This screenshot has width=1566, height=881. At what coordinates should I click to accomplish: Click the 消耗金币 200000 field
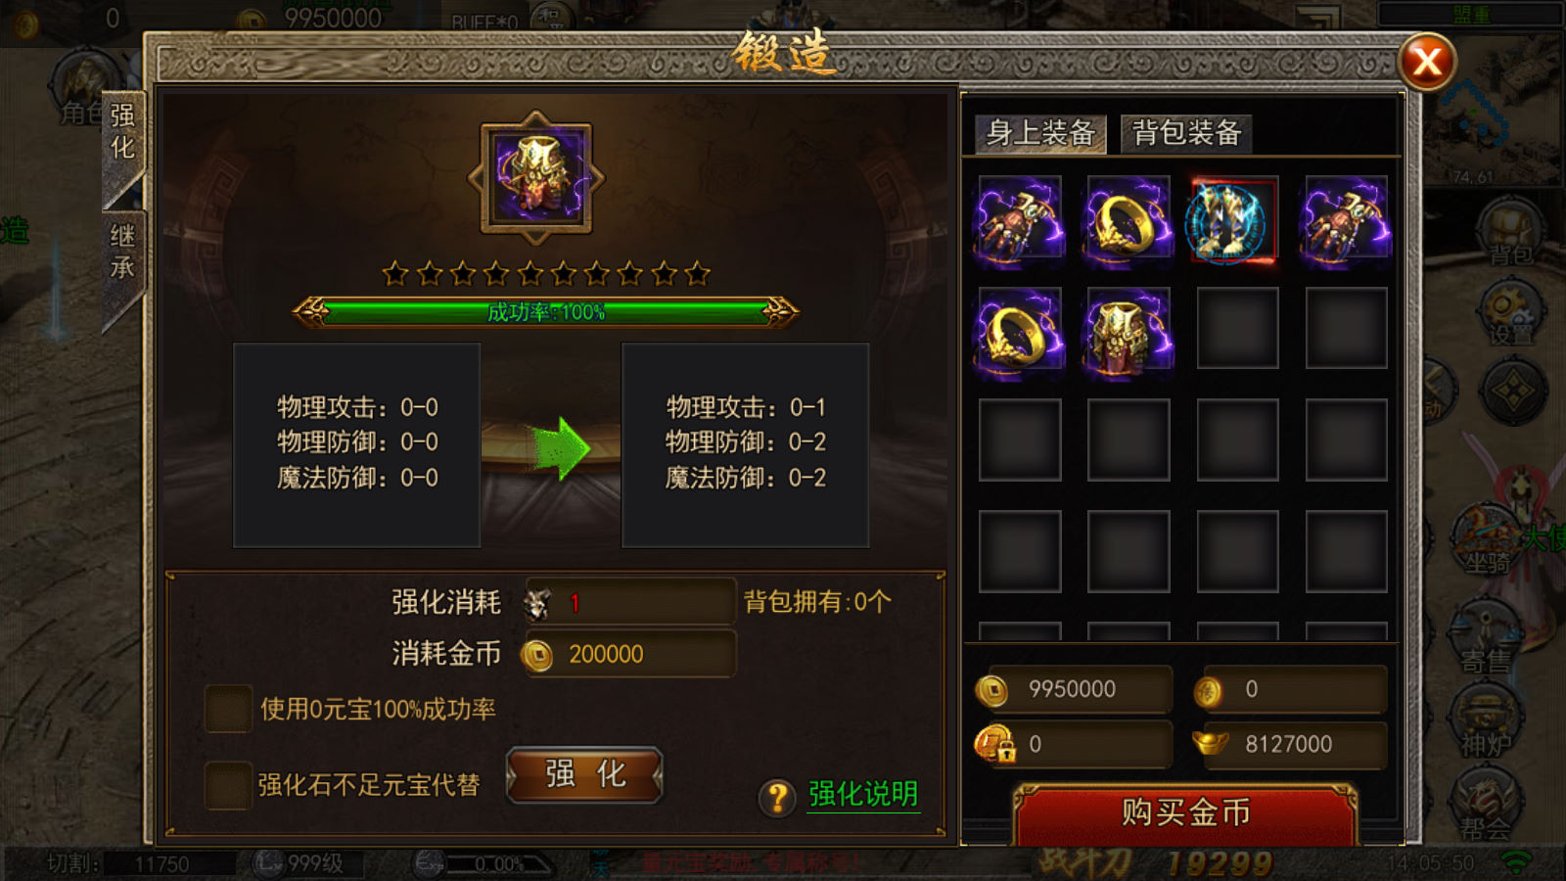629,654
